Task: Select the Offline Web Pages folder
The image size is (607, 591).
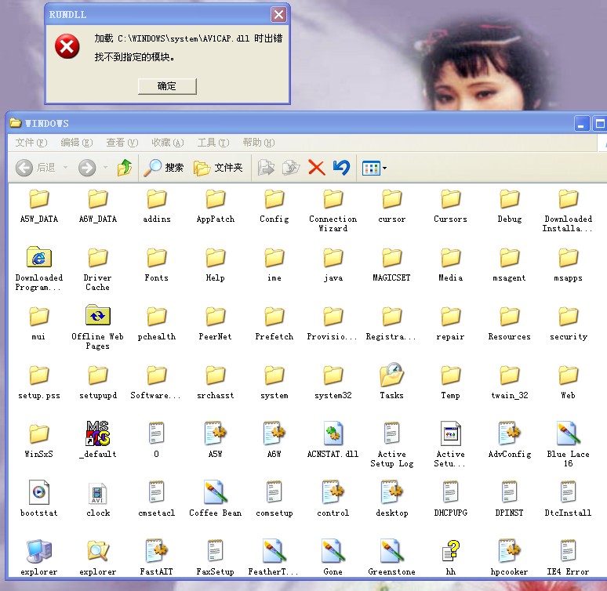Action: (x=97, y=327)
